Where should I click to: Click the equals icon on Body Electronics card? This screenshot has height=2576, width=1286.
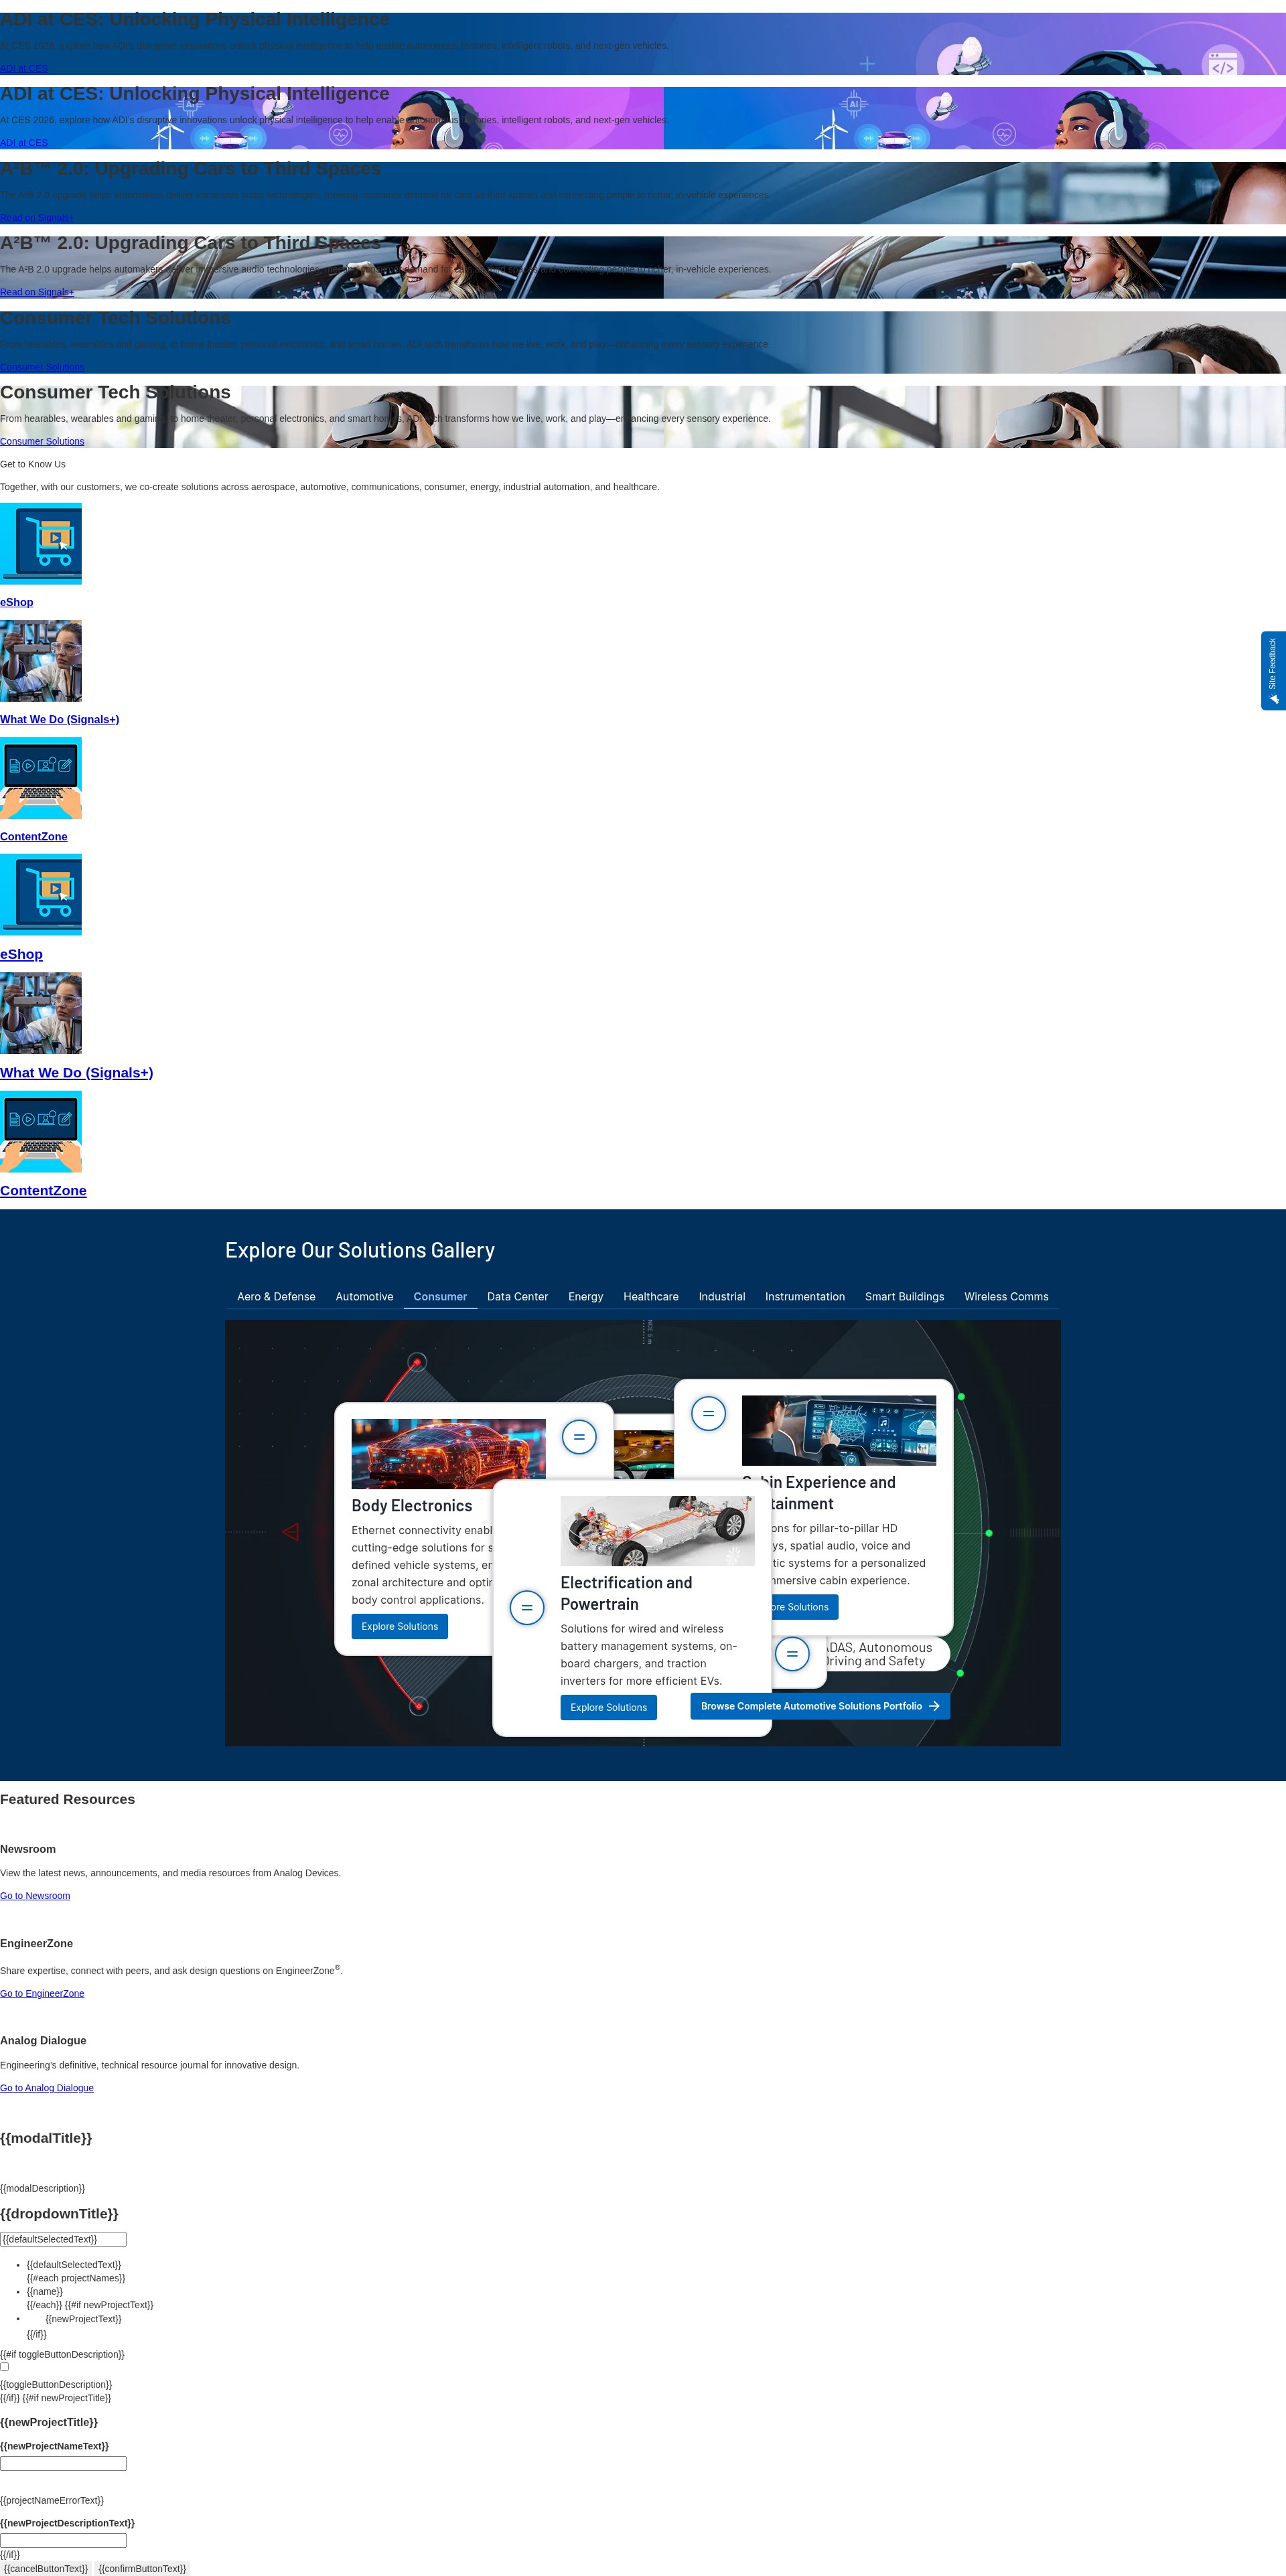579,1437
